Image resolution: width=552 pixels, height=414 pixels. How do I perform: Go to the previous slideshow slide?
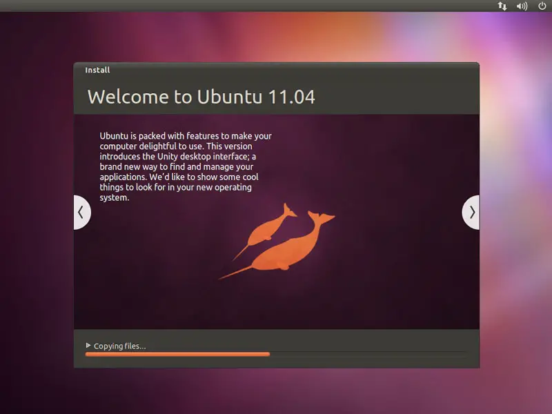pyautogui.click(x=82, y=213)
